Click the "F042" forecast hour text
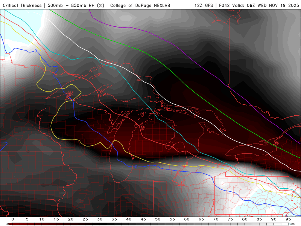 tap(225, 6)
